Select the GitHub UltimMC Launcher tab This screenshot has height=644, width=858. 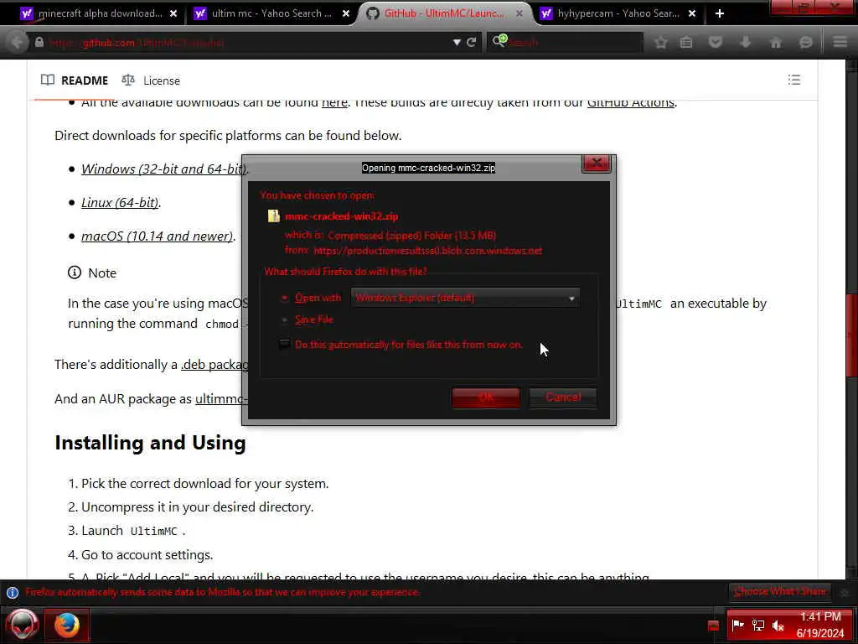[444, 13]
